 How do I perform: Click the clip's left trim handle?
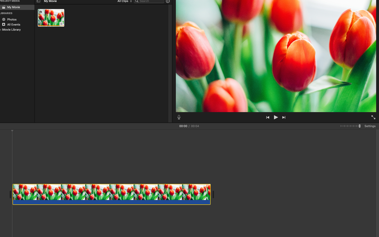coord(10,194)
